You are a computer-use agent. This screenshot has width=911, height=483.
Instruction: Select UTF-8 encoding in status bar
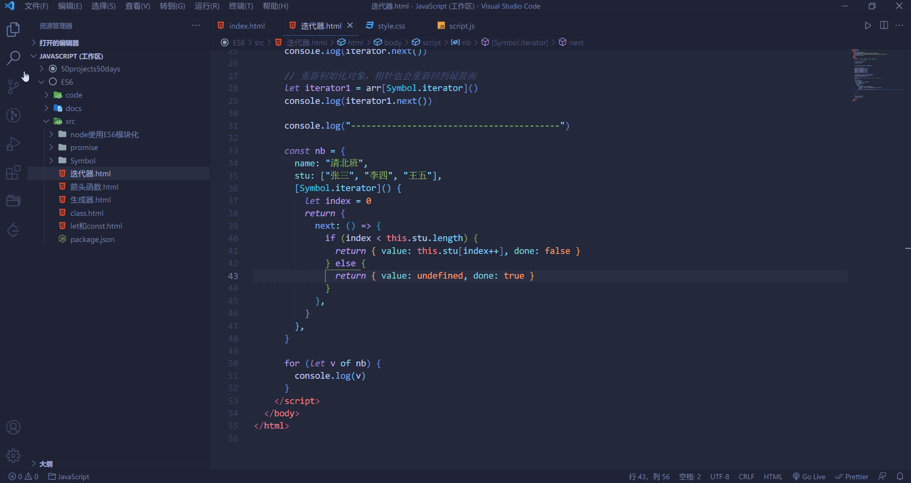coord(720,476)
